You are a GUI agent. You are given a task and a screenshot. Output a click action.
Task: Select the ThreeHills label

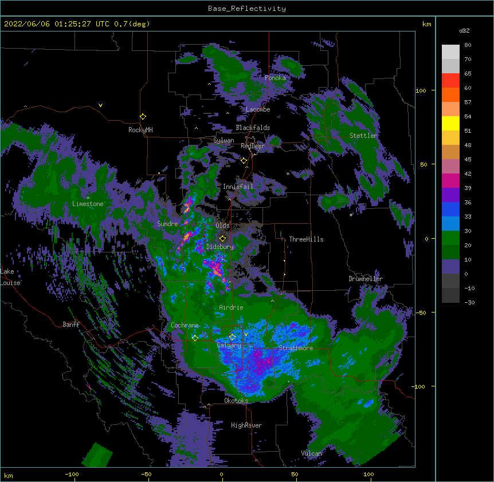[x=306, y=239]
